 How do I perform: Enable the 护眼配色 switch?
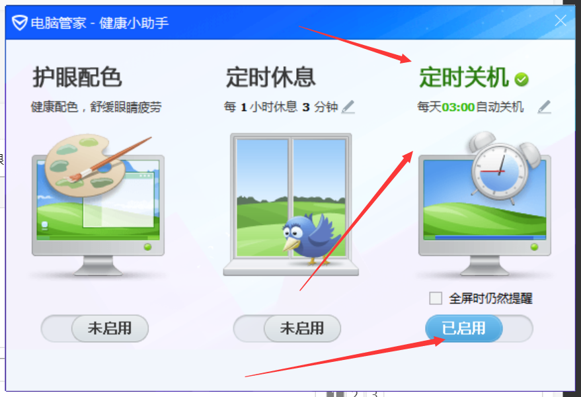pyautogui.click(x=95, y=328)
